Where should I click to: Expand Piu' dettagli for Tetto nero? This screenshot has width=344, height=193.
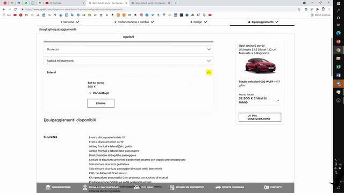[x=99, y=93]
